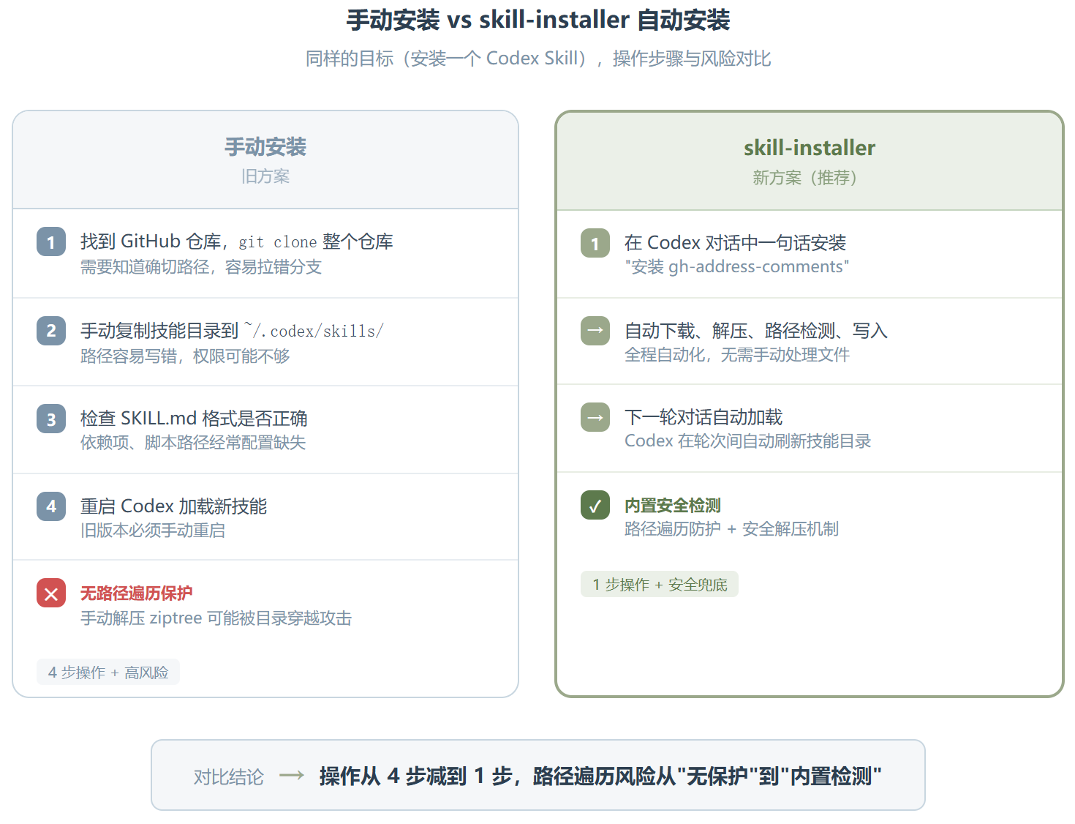Click step 2 badge beside 手动复制技能目录
The height and width of the screenshot is (824, 1075).
click(51, 331)
